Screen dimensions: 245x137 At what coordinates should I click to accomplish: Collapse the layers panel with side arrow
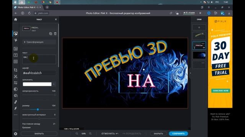190,73
